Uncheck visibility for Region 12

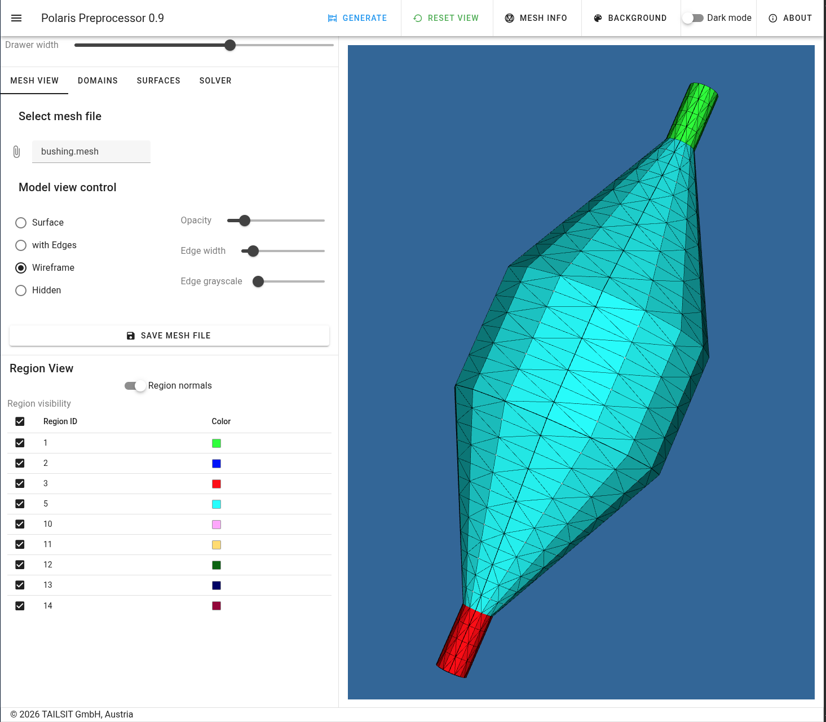pyautogui.click(x=20, y=565)
